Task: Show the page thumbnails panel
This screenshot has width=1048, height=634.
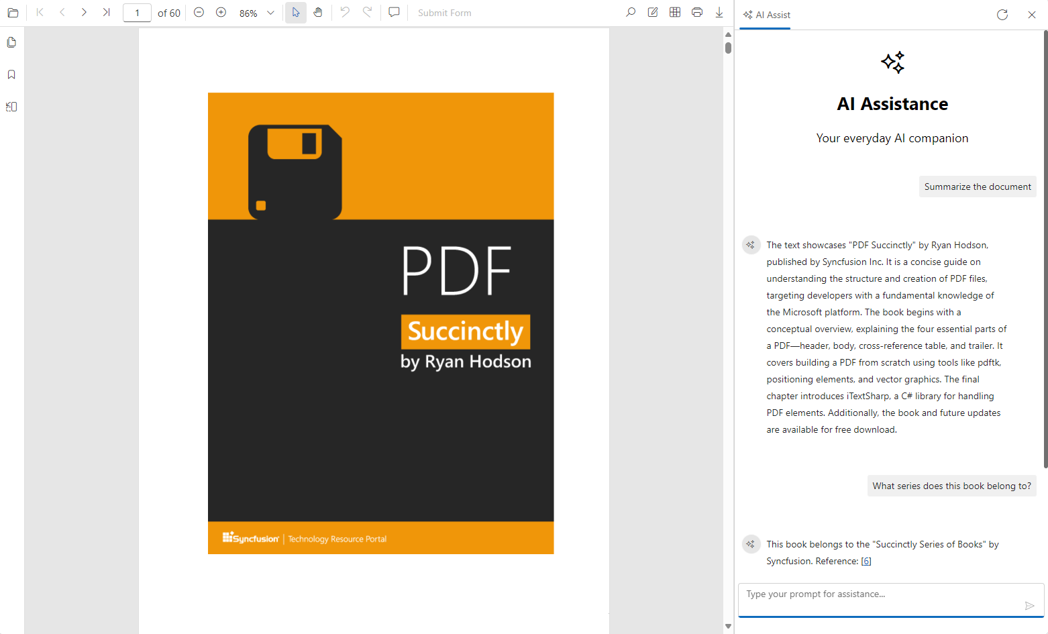Action: [x=11, y=42]
